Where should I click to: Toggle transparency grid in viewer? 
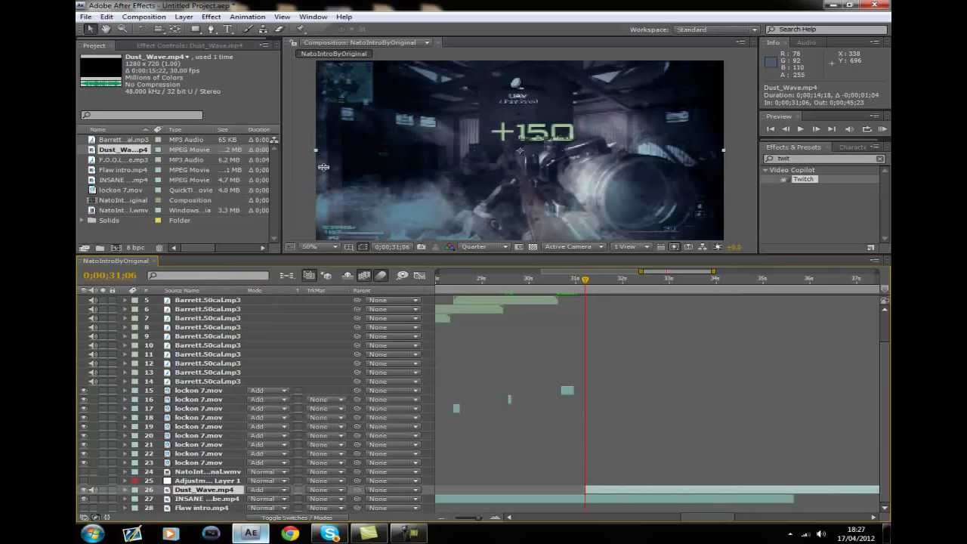click(x=533, y=247)
